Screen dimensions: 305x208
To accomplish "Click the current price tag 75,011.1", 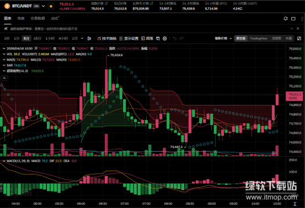I will point(295,96).
